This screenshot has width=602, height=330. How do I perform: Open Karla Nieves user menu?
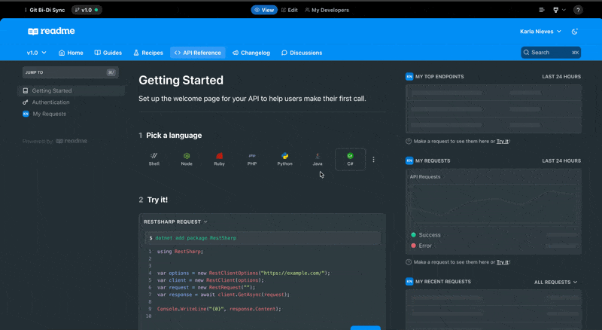pyautogui.click(x=540, y=32)
